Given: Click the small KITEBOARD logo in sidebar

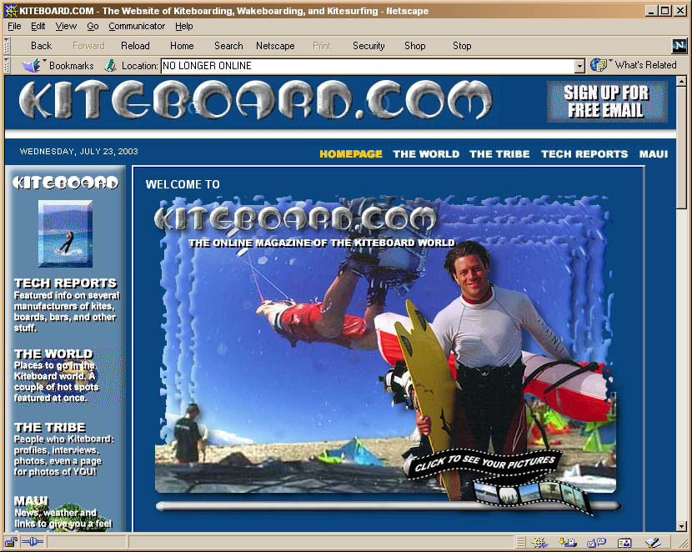Looking at the screenshot, I should click(x=65, y=183).
